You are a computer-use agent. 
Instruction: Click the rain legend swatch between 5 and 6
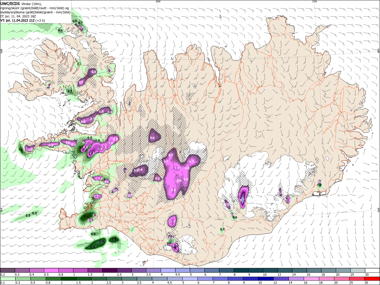pos(190,279)
